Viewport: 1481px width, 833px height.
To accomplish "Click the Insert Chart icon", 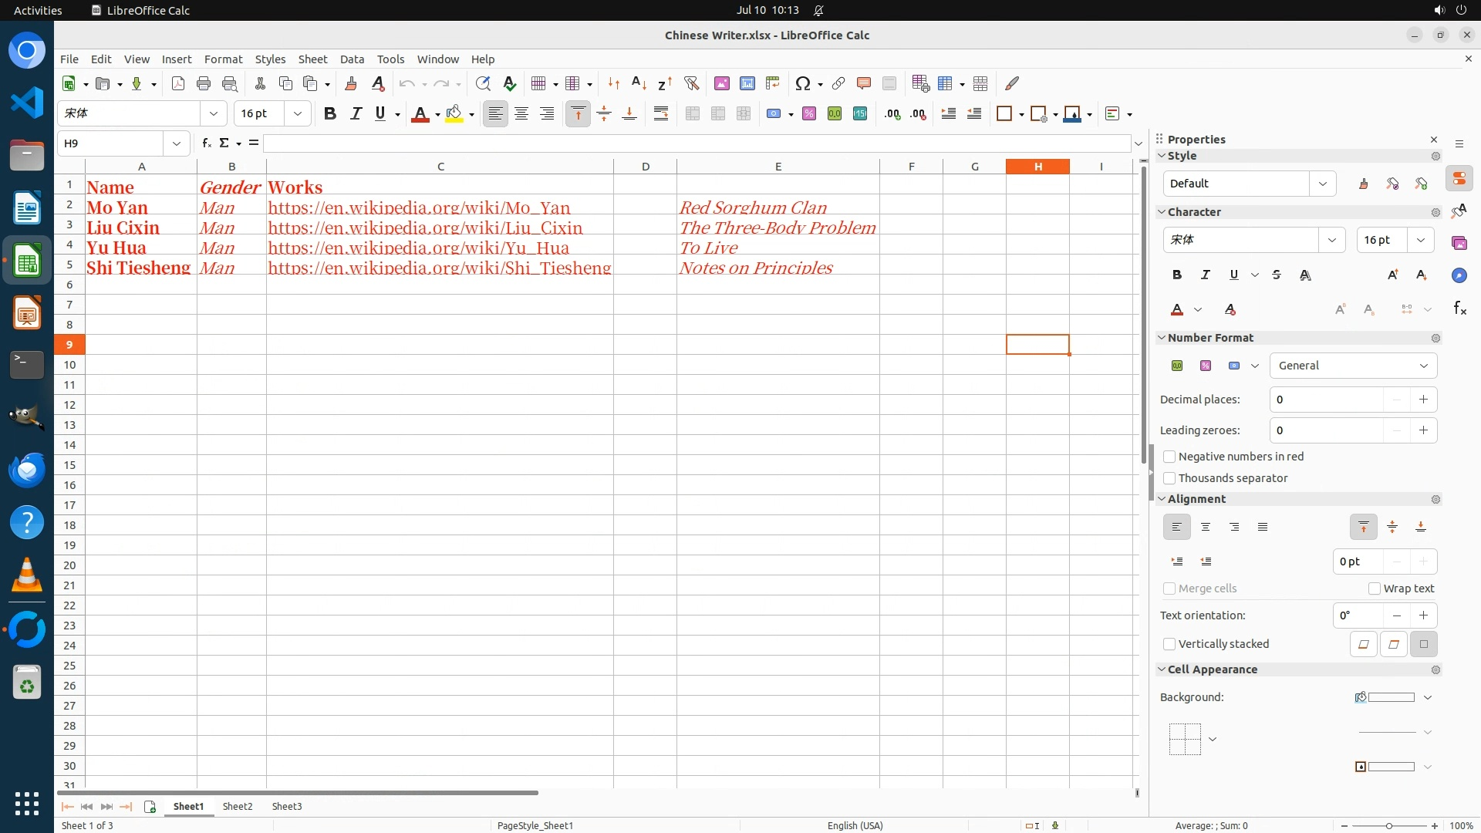I will click(x=747, y=83).
